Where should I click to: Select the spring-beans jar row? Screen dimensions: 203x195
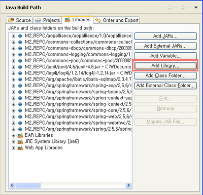click(78, 92)
